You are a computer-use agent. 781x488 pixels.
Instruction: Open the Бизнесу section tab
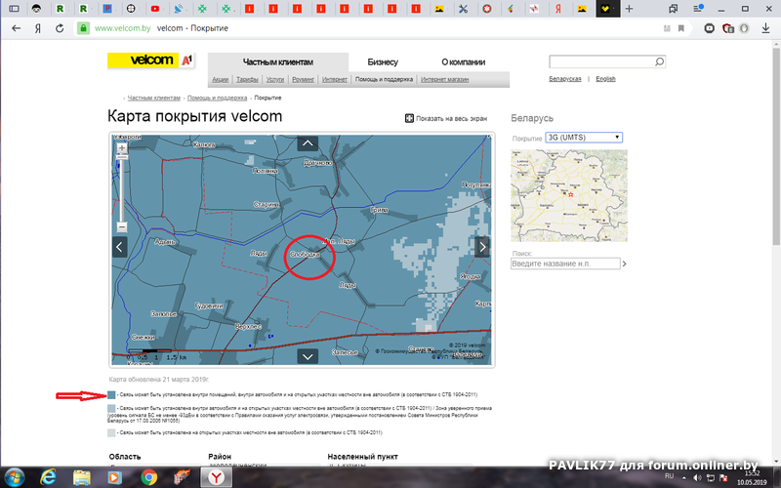[383, 62]
